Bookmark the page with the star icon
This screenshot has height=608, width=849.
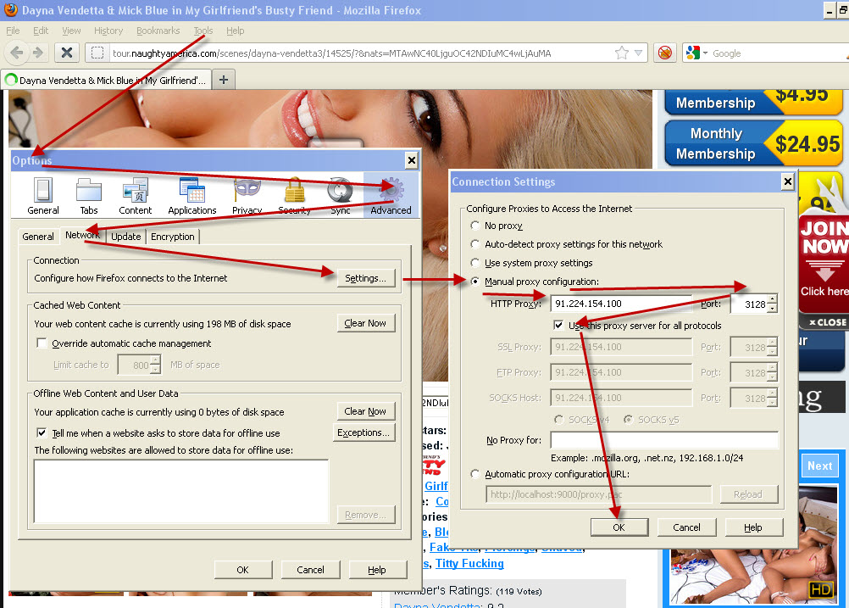point(622,53)
